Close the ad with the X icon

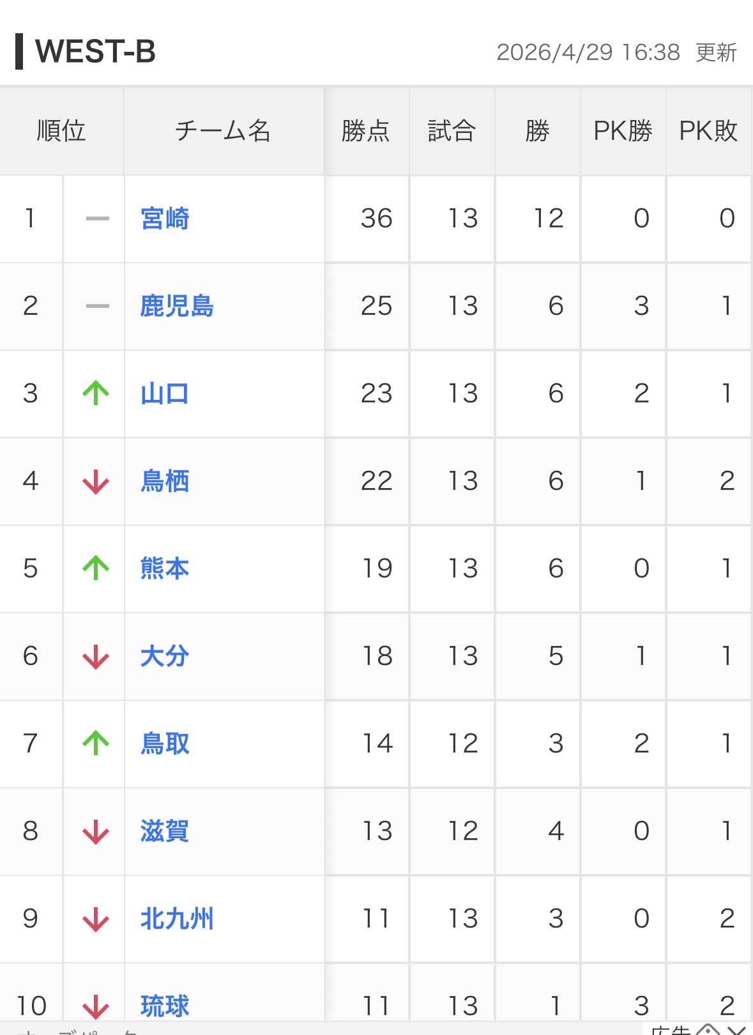pyautogui.click(x=738, y=1030)
